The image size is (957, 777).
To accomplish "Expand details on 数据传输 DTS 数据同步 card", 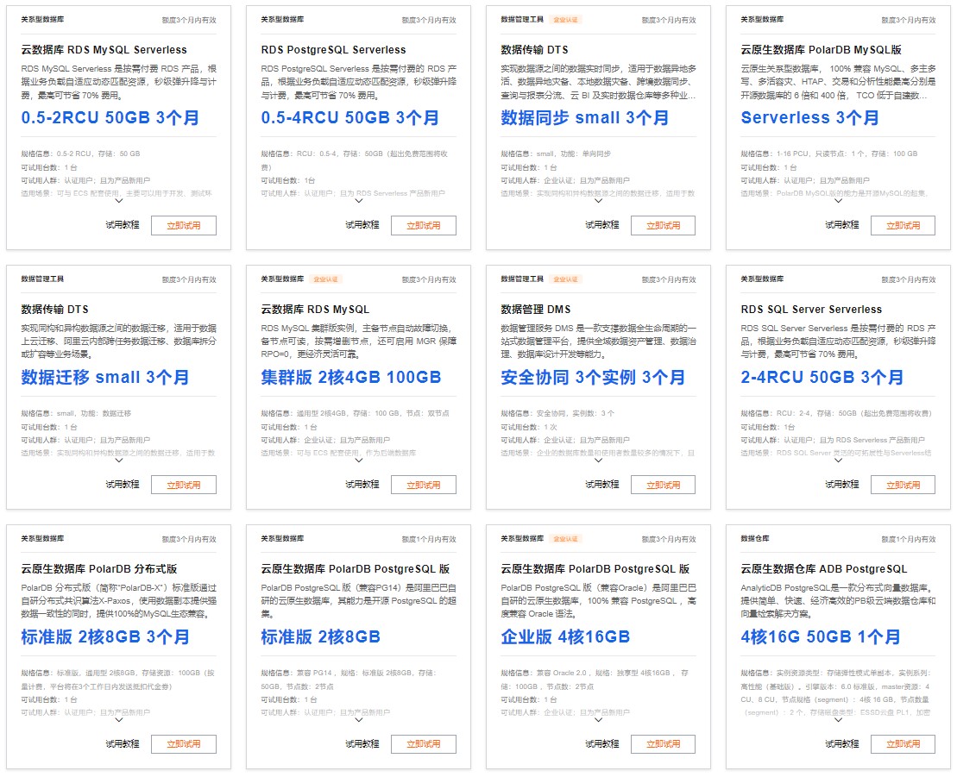I will pos(599,201).
